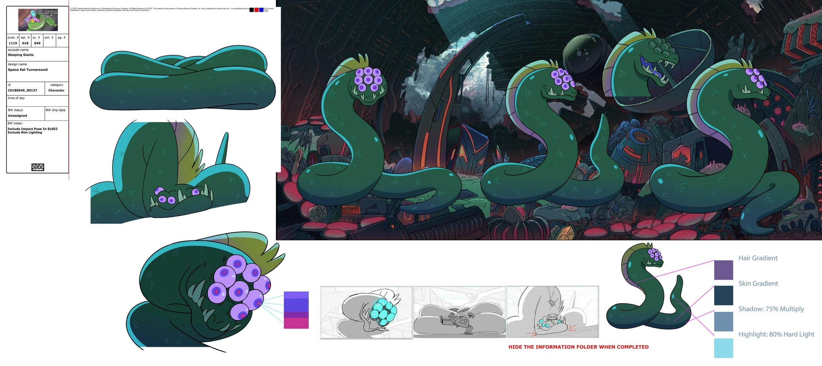Click design name "Space Eel Turnaround"
The image size is (822, 366).
click(28, 70)
